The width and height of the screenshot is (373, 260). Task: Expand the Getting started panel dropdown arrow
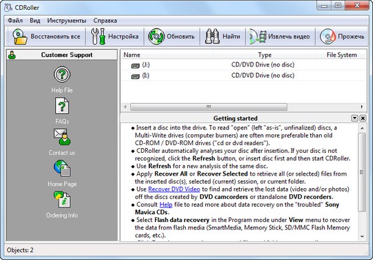(x=354, y=118)
